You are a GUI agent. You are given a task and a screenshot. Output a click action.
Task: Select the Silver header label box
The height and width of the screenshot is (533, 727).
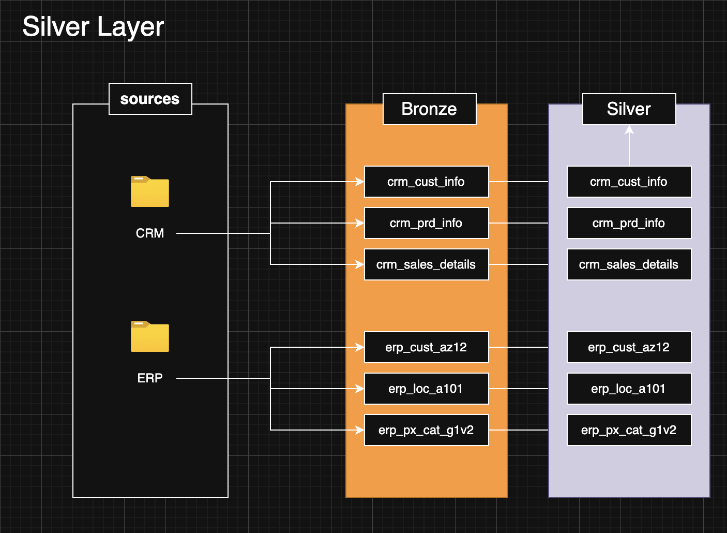click(629, 109)
